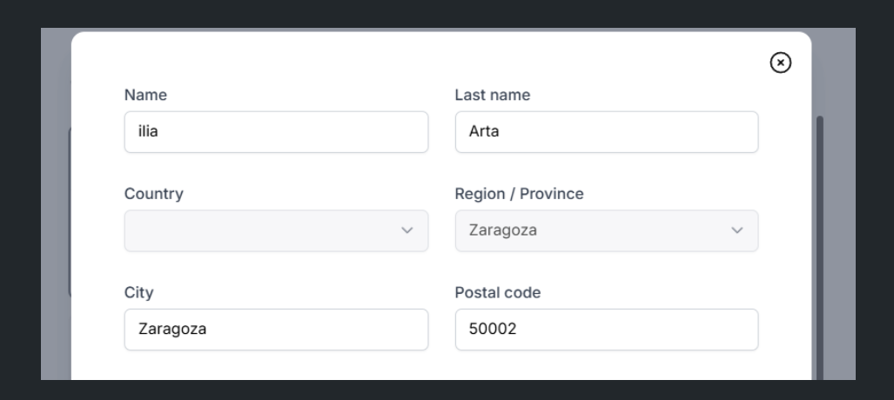Image resolution: width=894 pixels, height=400 pixels.
Task: Click the "Last name" field label
Action: coord(492,95)
